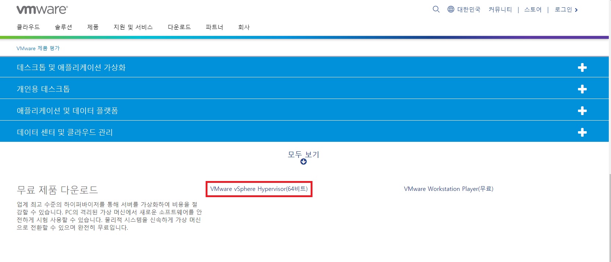Viewport: 611px width, 262px height.
Task: Click 모두 보기 to view all
Action: [x=303, y=155]
